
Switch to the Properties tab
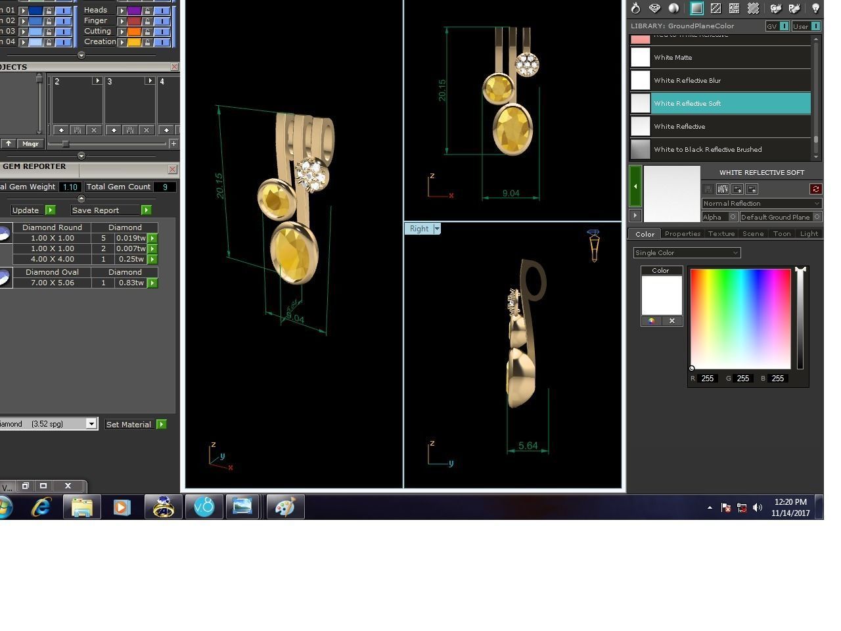[x=683, y=233]
